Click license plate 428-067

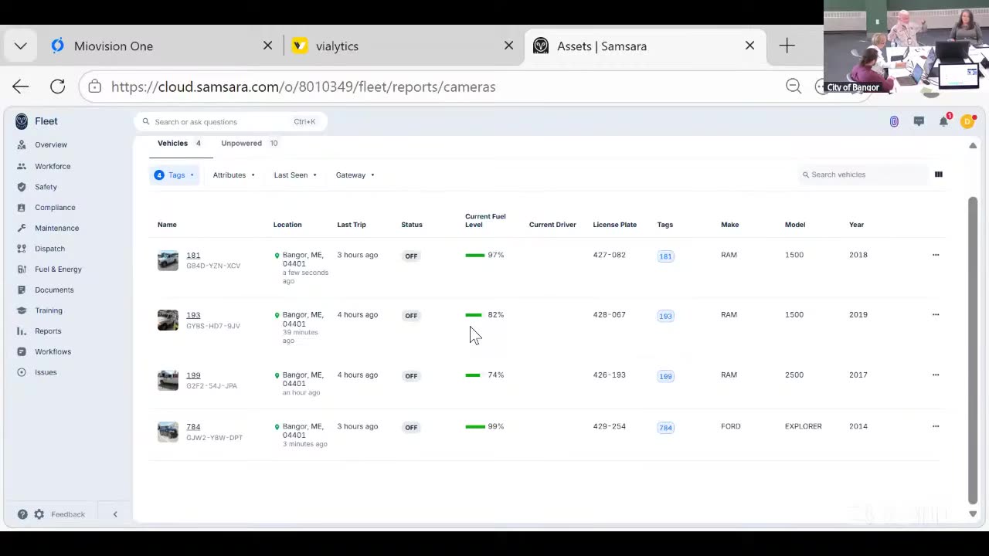[609, 315]
